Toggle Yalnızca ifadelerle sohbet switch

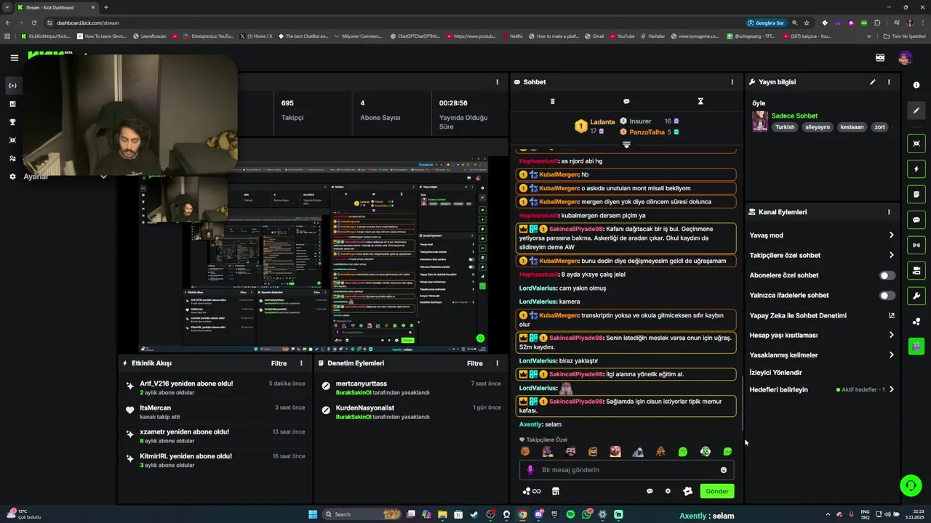(887, 296)
